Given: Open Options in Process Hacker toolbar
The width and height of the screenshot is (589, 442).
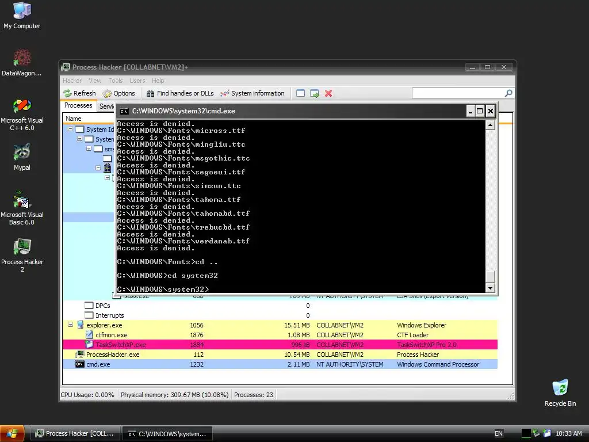Looking at the screenshot, I should pos(118,93).
